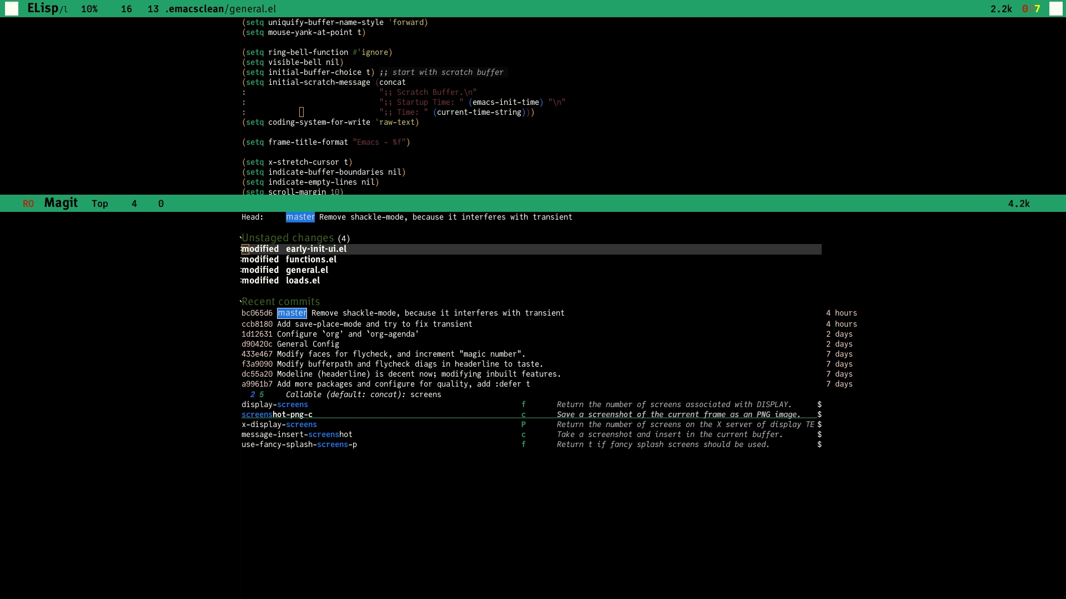This screenshot has height=599, width=1066.
Task: Click white square at header bar's left edge
Action: (12, 8)
